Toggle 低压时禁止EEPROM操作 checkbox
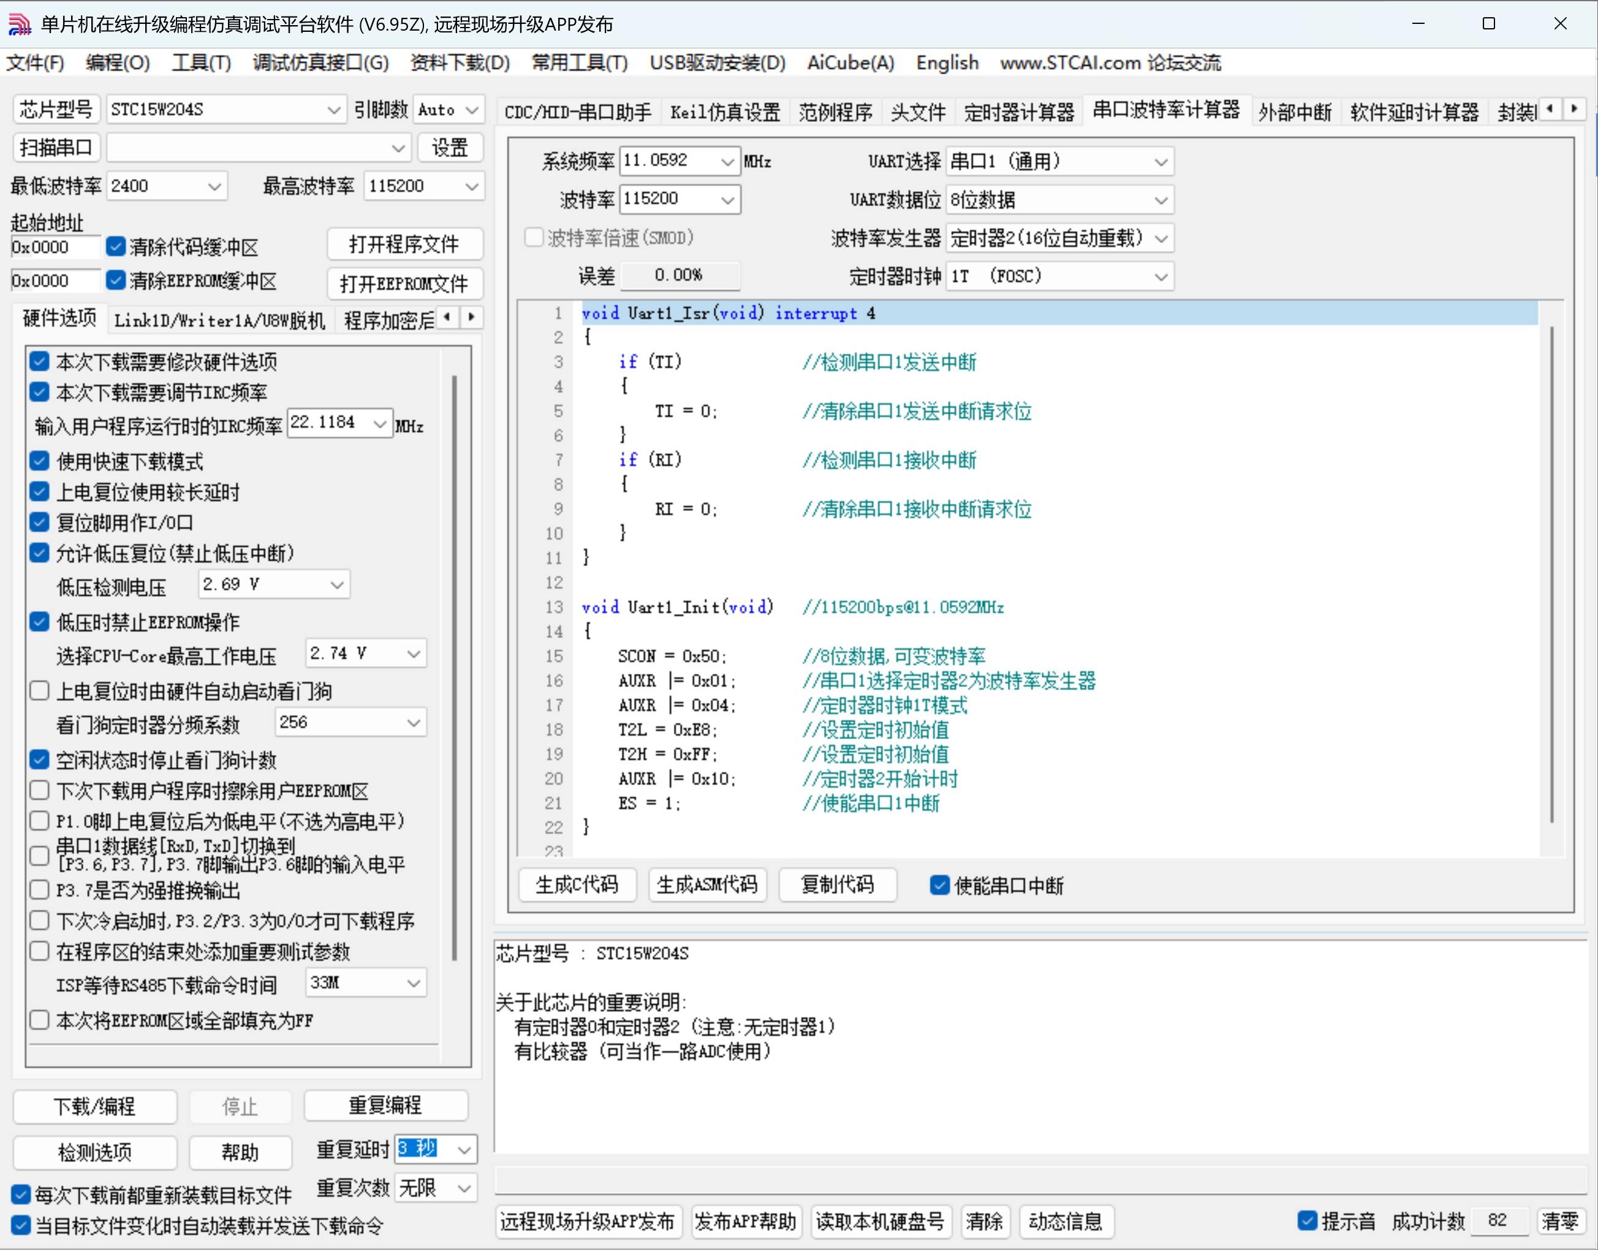The width and height of the screenshot is (1598, 1250). pos(39,622)
